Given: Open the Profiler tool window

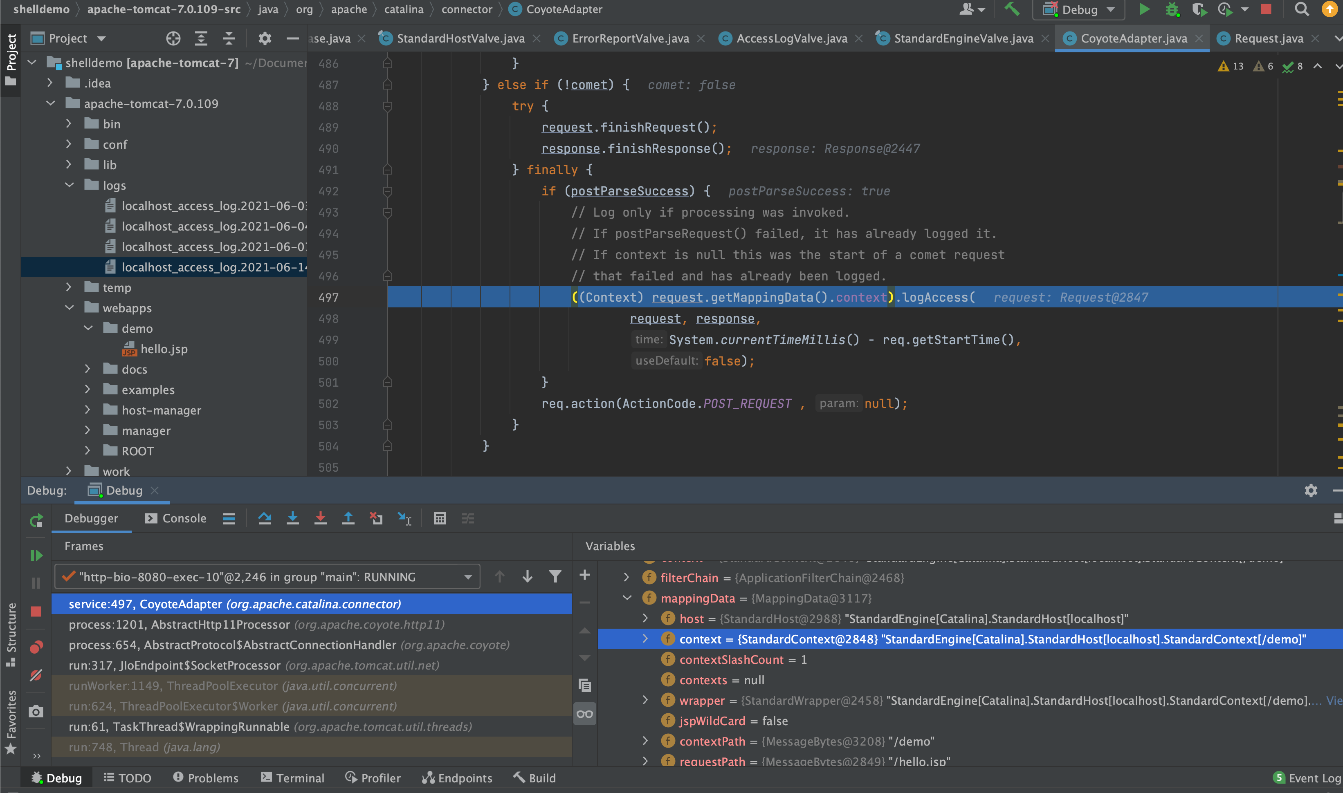Looking at the screenshot, I should [373, 778].
